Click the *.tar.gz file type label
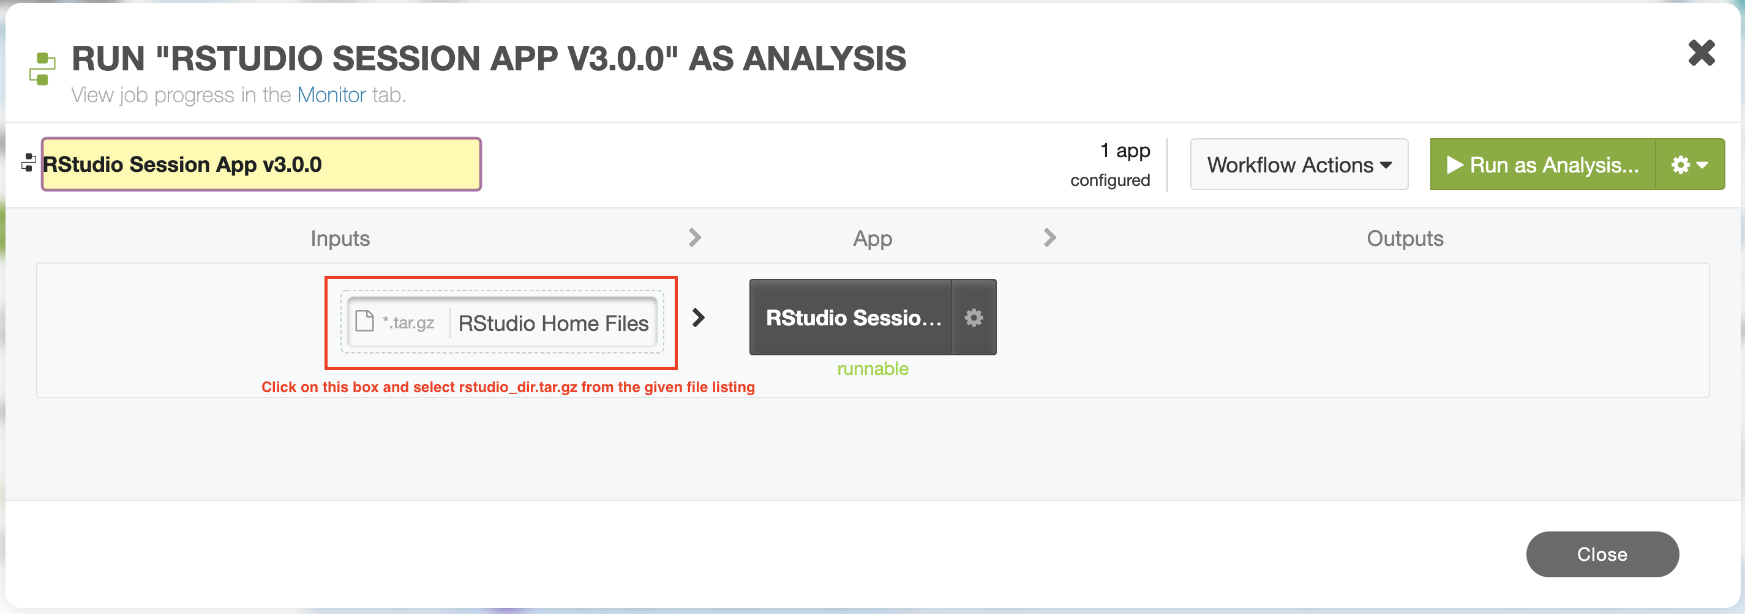The height and width of the screenshot is (614, 1745). (x=408, y=323)
